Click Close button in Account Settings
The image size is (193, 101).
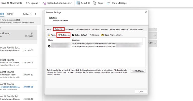point(141,91)
